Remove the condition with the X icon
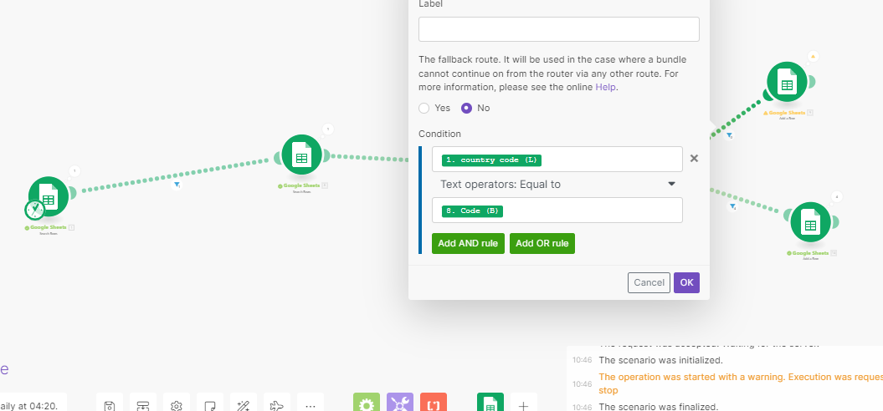883x411 pixels. [x=695, y=159]
